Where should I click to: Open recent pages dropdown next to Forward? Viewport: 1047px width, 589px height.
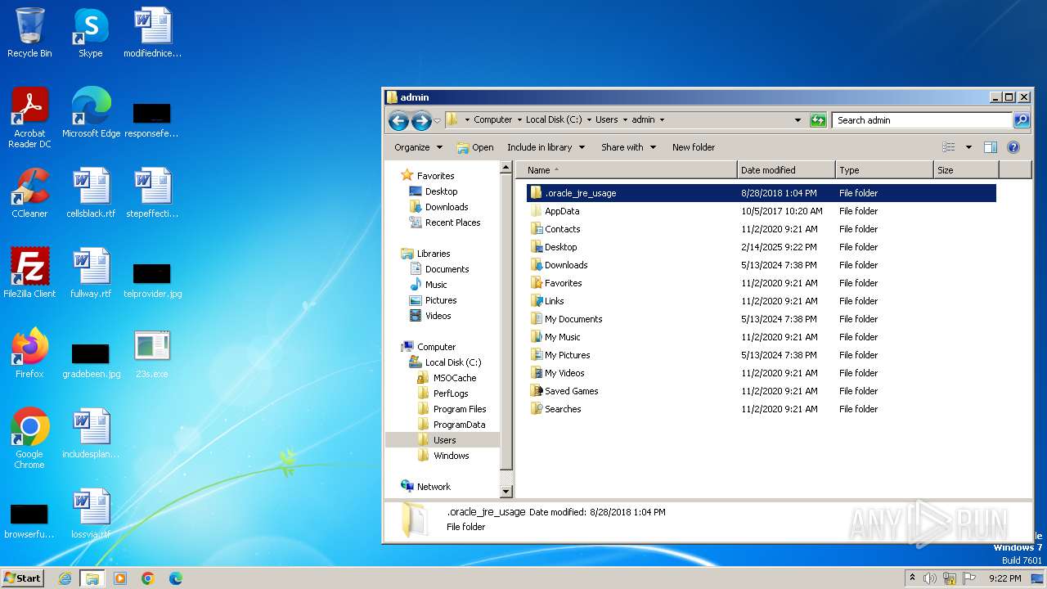pyautogui.click(x=438, y=121)
